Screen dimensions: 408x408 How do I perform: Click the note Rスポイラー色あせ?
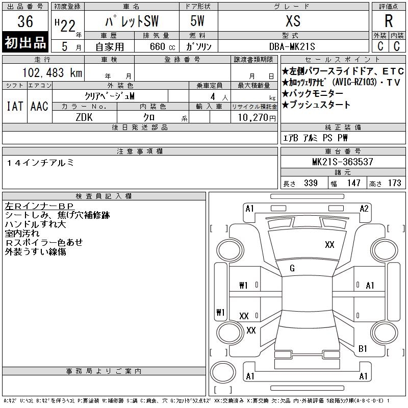tap(44, 243)
